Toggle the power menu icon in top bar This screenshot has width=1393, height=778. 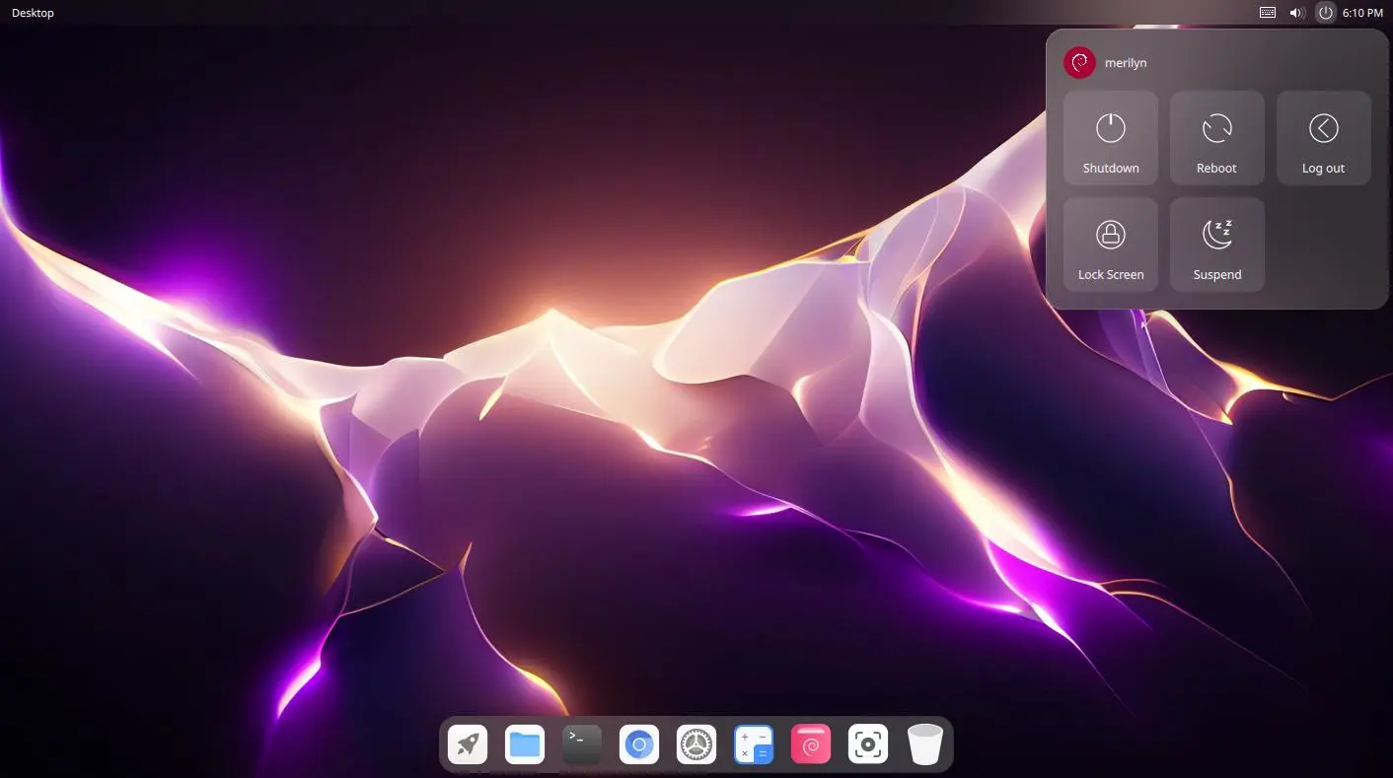coord(1326,13)
